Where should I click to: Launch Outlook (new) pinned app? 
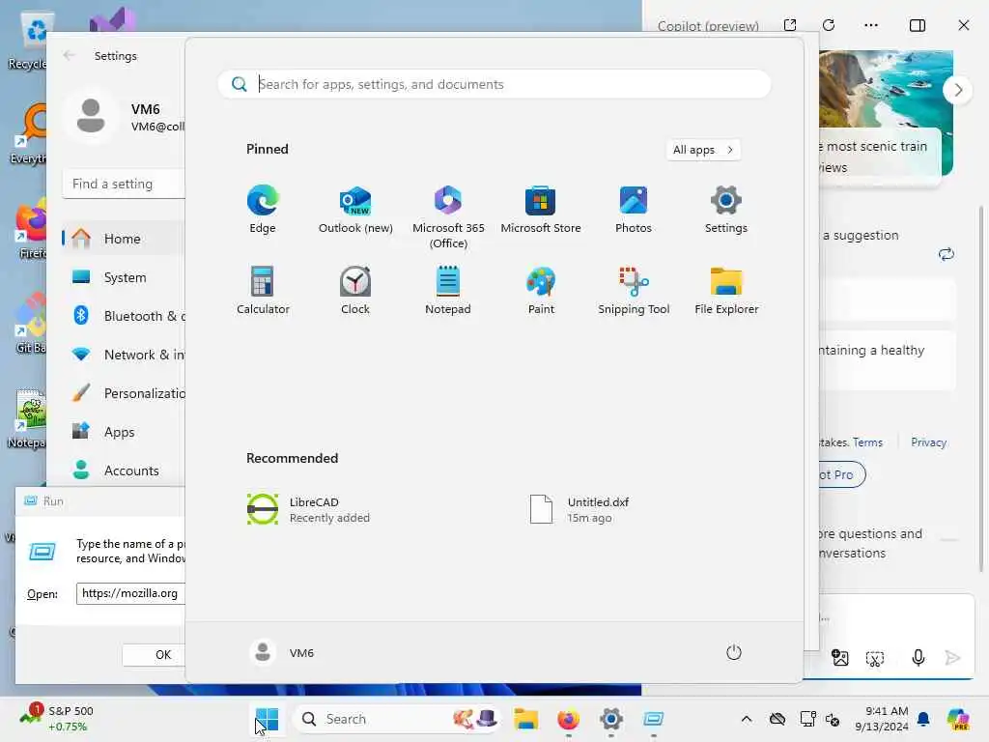(355, 210)
